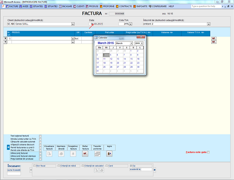Toggle Text opțional factură checkbox
Viewport: 234px width, 180px height.
tap(40, 136)
